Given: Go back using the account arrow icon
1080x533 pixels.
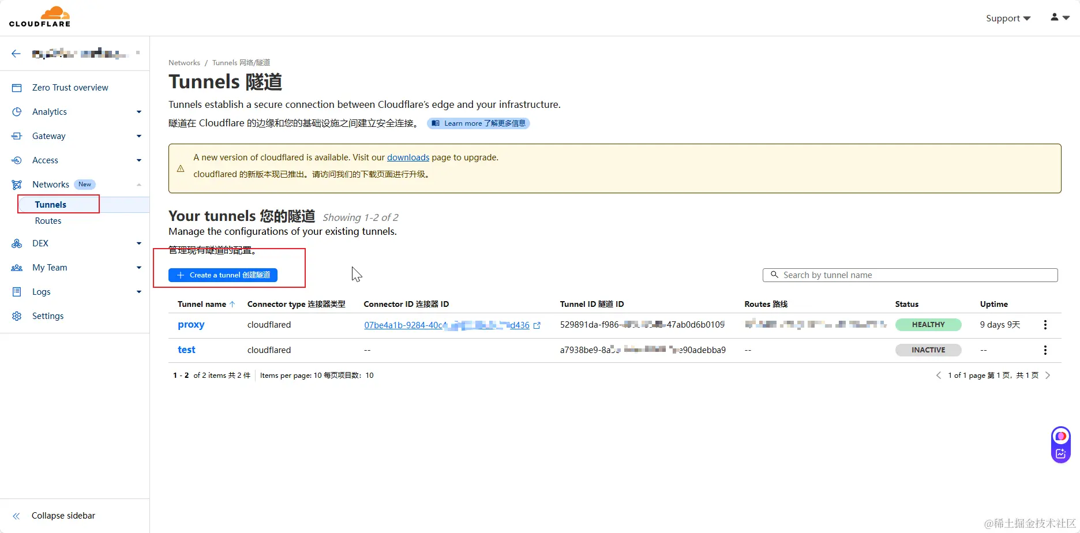Looking at the screenshot, I should click(16, 54).
